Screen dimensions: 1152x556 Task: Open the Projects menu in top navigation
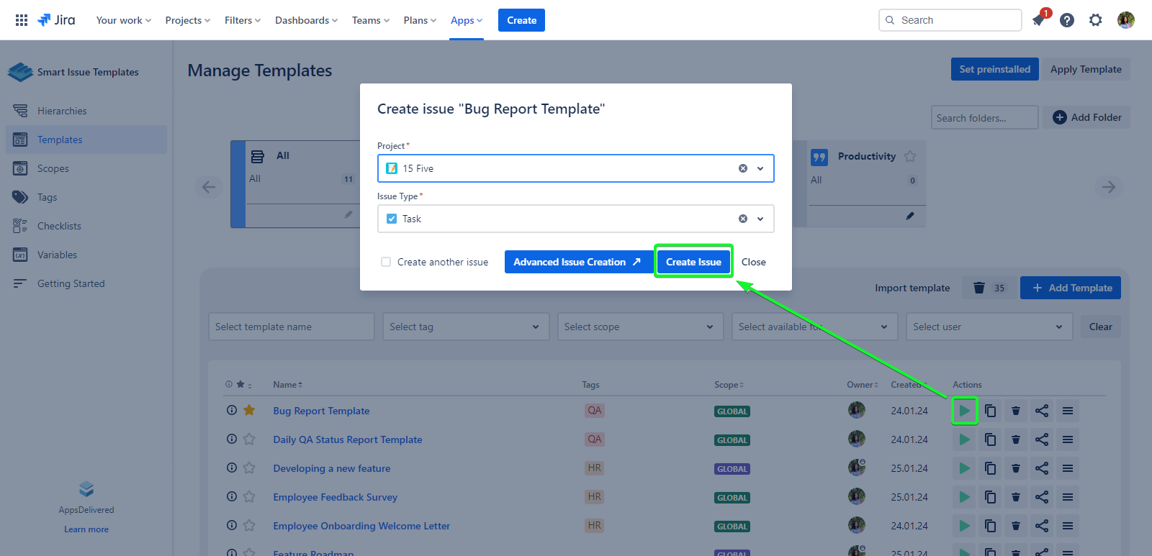[x=187, y=20]
